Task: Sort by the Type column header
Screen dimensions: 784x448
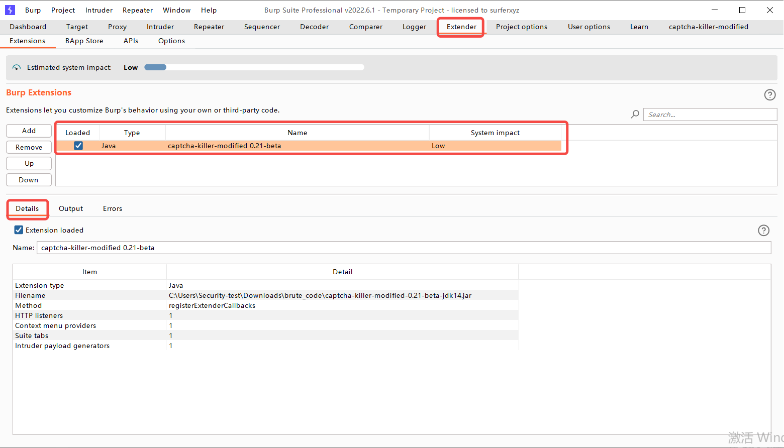Action: pyautogui.click(x=132, y=133)
